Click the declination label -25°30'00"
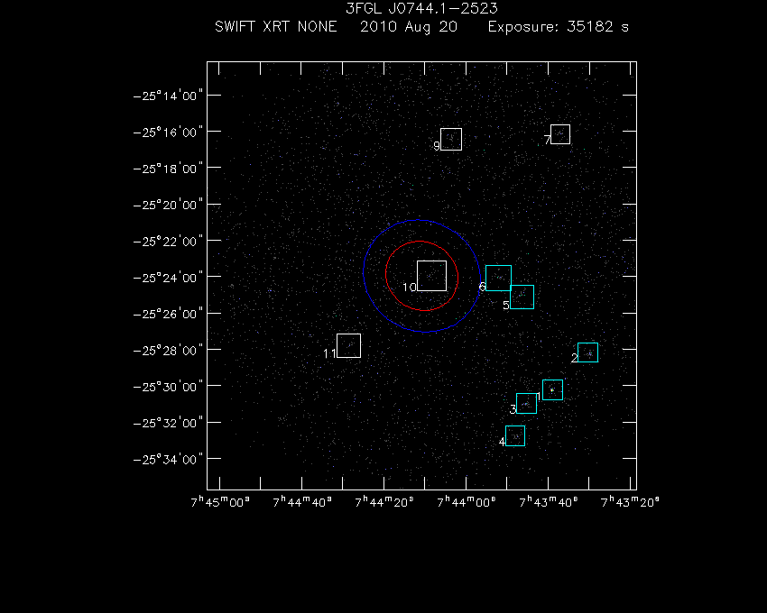 pos(168,387)
